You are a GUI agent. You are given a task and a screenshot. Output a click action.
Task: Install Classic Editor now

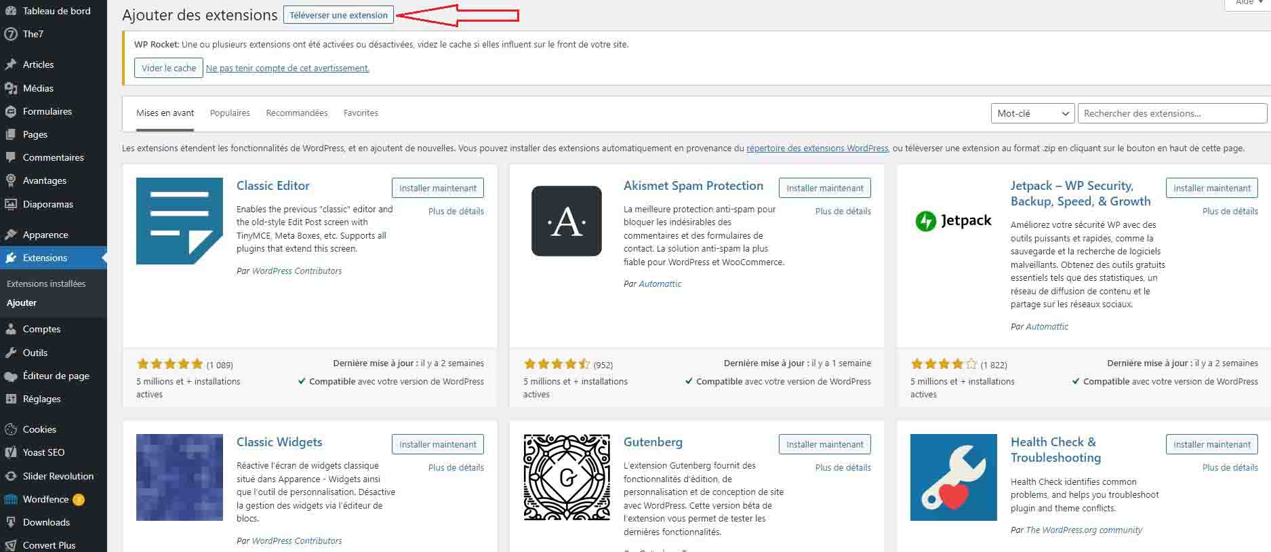438,188
